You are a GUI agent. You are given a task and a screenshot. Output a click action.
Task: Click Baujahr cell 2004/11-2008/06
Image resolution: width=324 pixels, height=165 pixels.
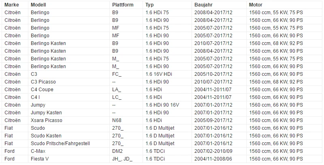(x=219, y=159)
